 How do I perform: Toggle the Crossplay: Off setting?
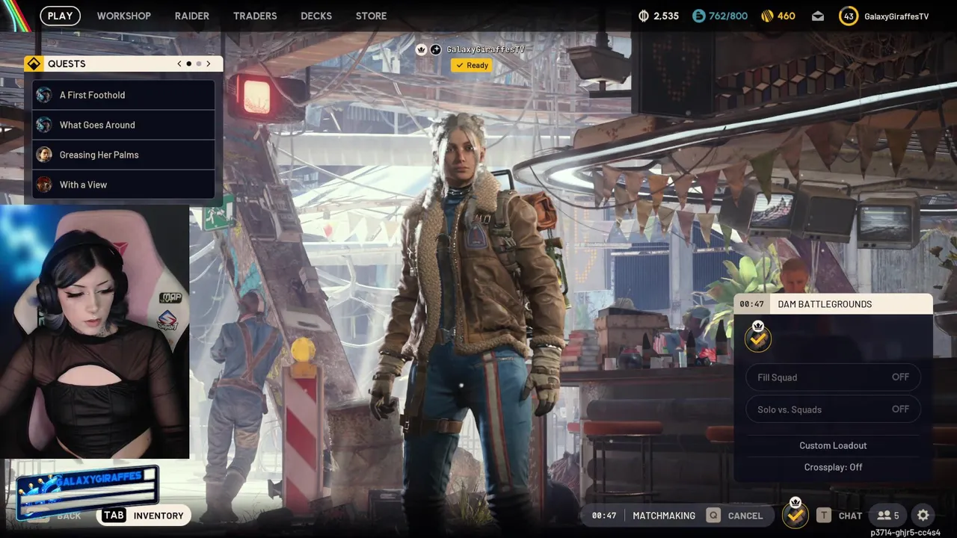coord(833,467)
